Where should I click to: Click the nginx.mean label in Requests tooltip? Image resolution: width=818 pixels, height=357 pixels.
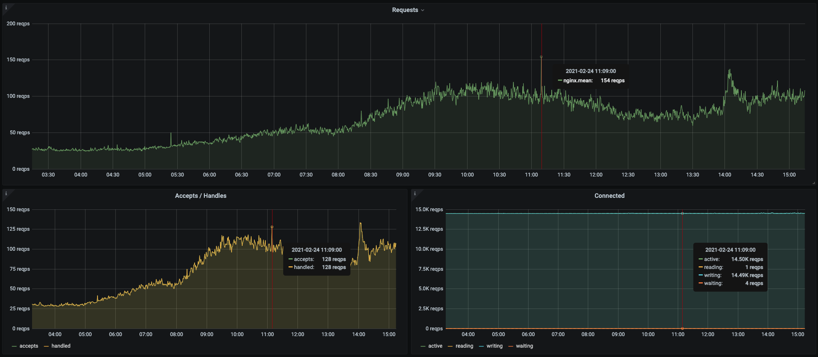(578, 80)
